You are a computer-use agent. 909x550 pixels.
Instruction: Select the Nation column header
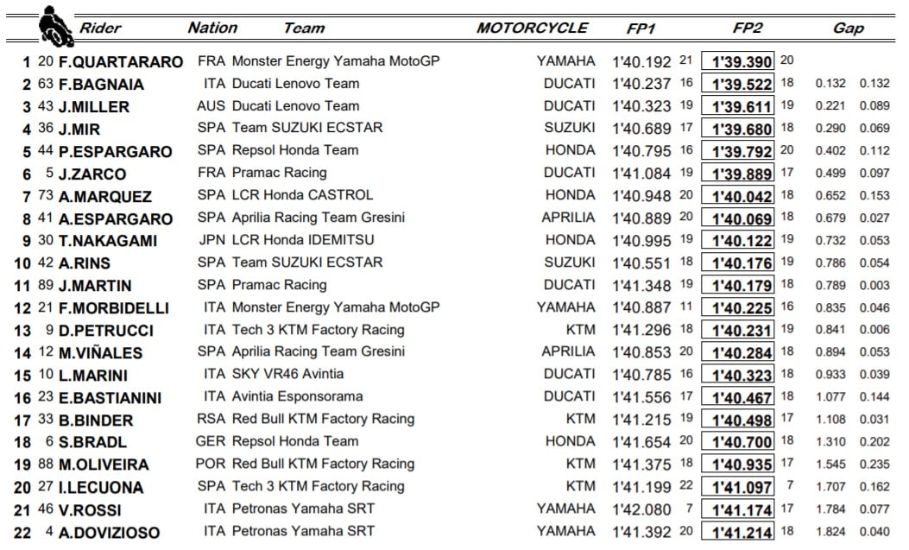point(212,28)
